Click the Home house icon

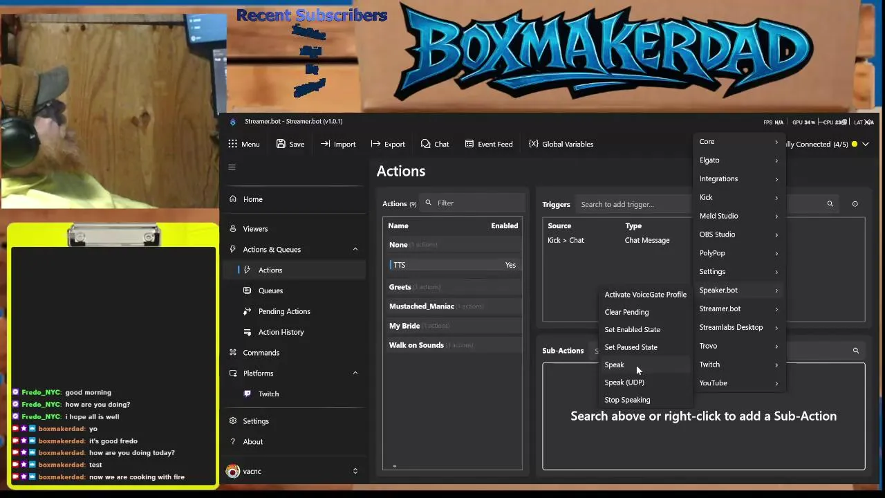233,199
